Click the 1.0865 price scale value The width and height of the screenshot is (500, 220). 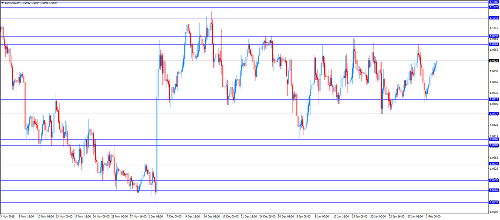click(493, 82)
